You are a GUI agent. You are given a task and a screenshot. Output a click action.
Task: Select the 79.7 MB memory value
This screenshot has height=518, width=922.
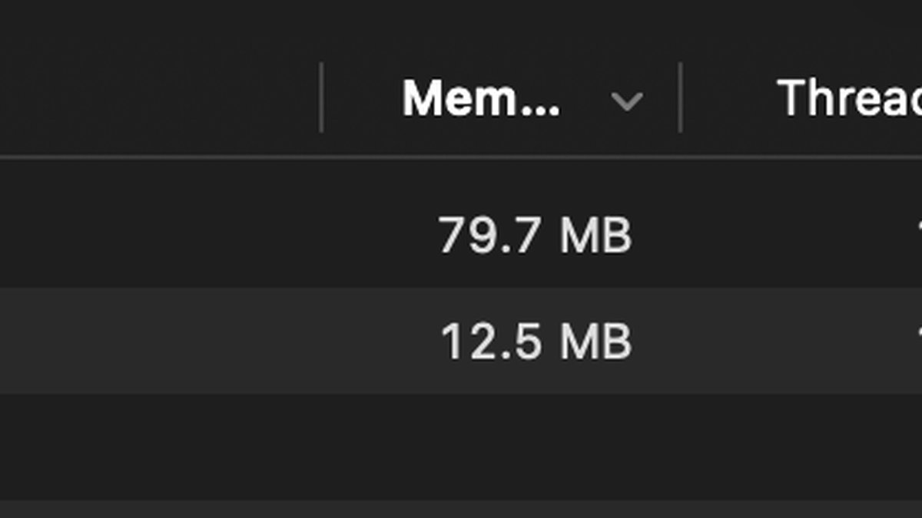click(x=535, y=236)
